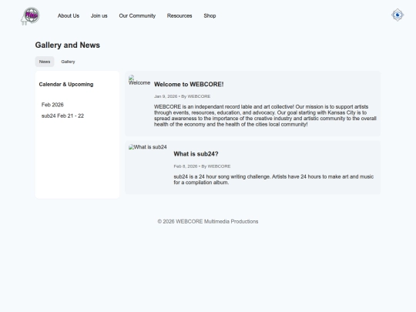
Task: Go to Our Community
Action: tap(137, 16)
